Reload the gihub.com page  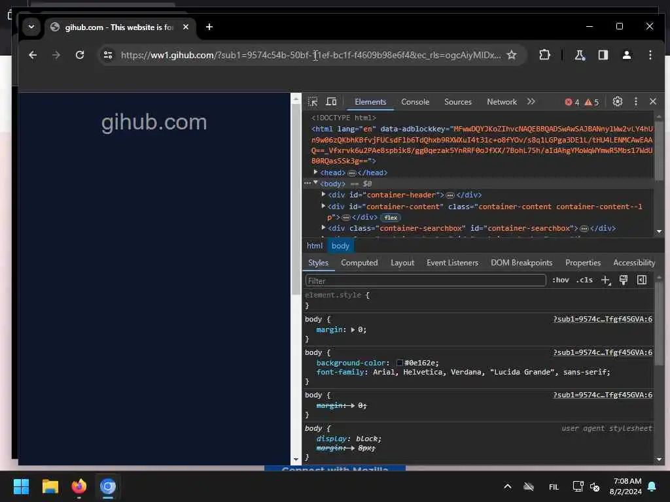[79, 55]
